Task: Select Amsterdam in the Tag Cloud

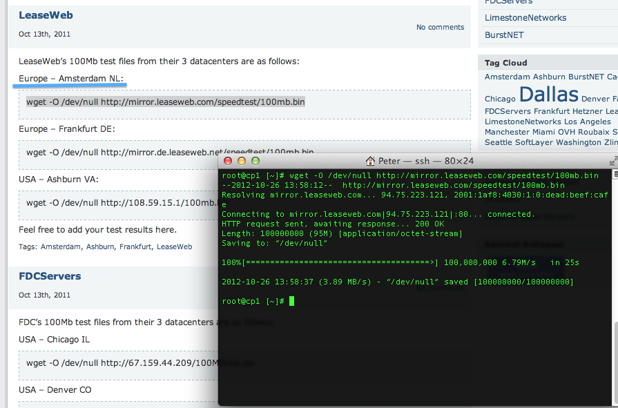Action: pyautogui.click(x=508, y=77)
